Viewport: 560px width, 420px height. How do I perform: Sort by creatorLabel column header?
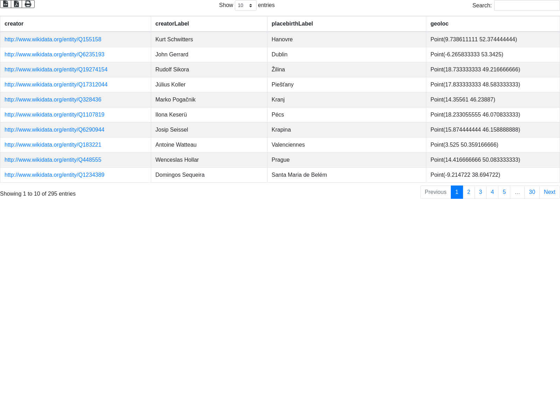(172, 24)
